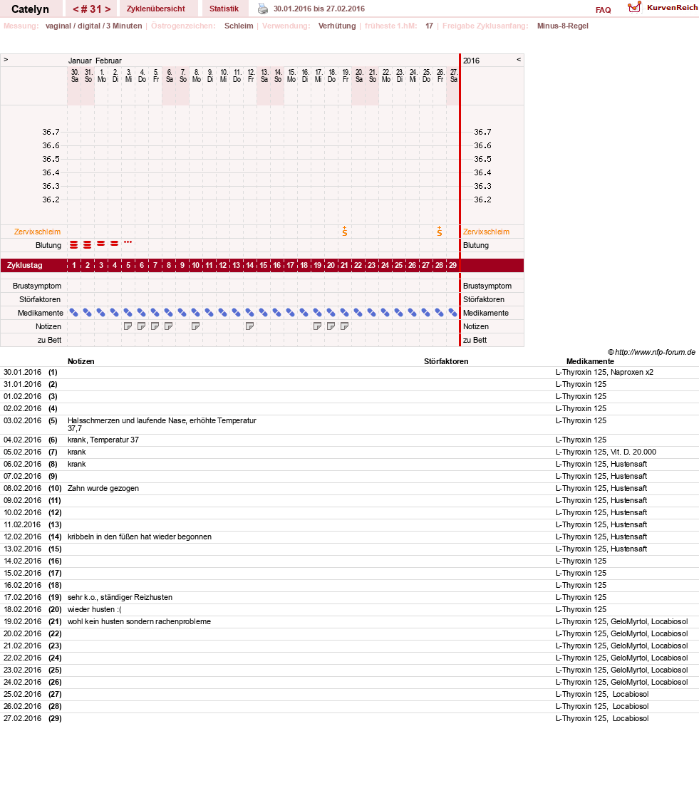
Task: Click the medication pill icon for day 7
Action: point(155,313)
